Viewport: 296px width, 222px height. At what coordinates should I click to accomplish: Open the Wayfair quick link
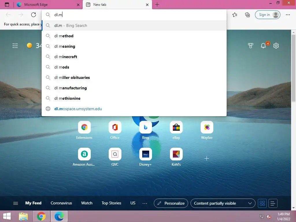[207, 130]
